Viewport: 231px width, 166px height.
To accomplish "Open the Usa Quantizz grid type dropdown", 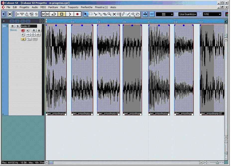I will point(188,14).
